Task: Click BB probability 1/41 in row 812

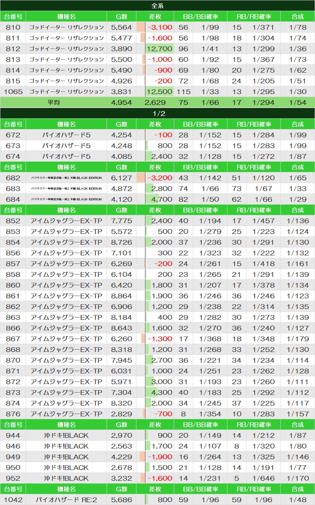Action: (210, 49)
